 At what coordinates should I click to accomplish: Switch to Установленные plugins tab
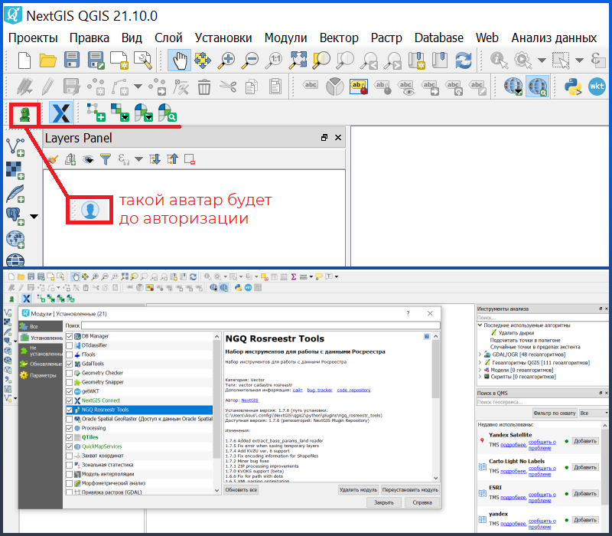(x=41, y=338)
